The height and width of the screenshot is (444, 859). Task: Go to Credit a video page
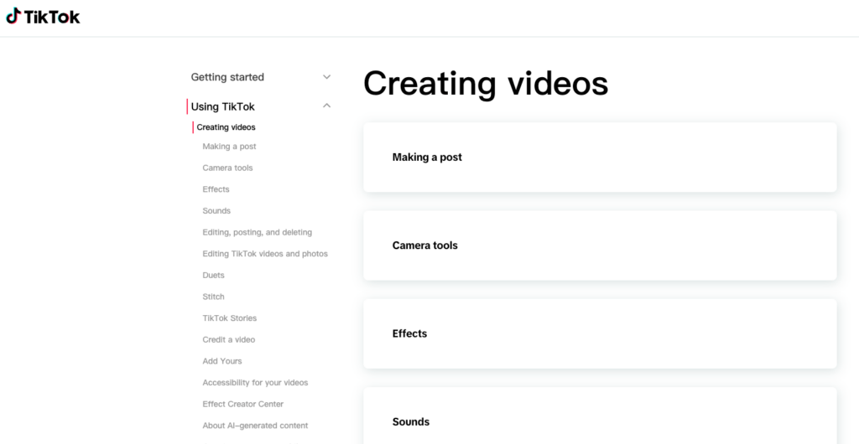click(228, 340)
